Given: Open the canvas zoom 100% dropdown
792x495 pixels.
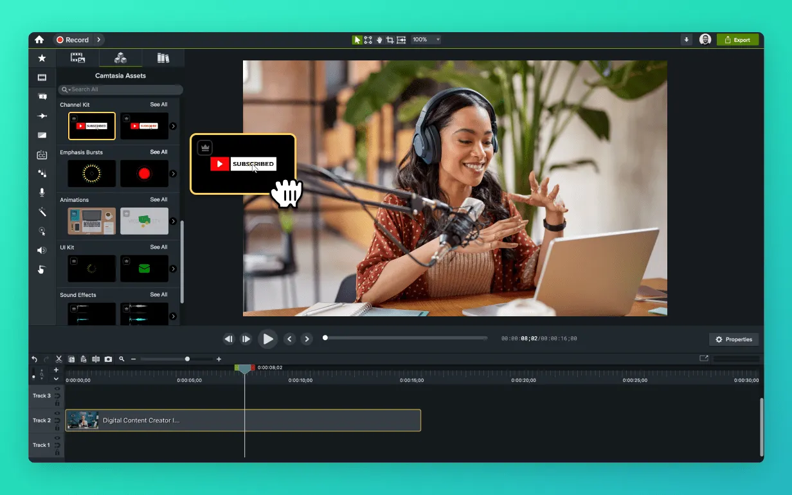Looking at the screenshot, I should pos(426,40).
